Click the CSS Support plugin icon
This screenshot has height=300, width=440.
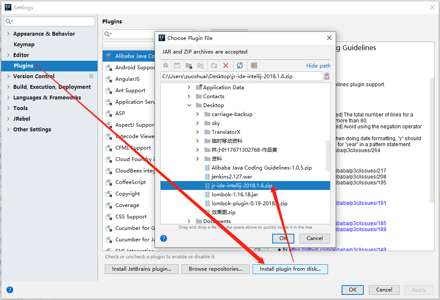click(x=109, y=217)
